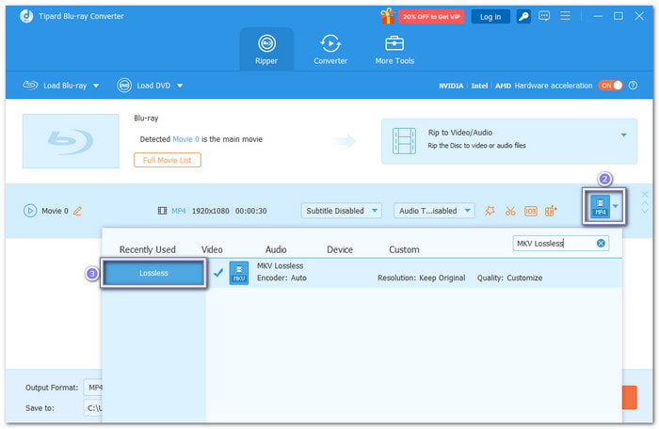
Task: Click the Full Movie List button
Action: pyautogui.click(x=168, y=160)
